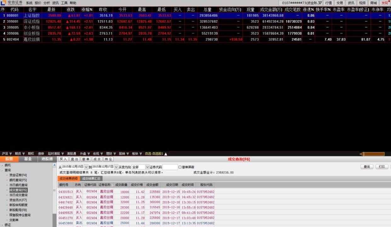Open the 发现 top-right button
The width and height of the screenshot is (391, 227).
tap(385, 3)
